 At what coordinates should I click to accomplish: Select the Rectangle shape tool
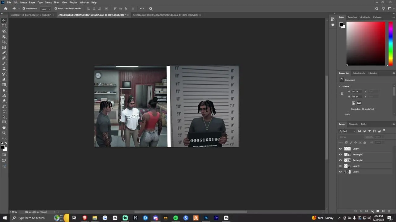[4, 122]
